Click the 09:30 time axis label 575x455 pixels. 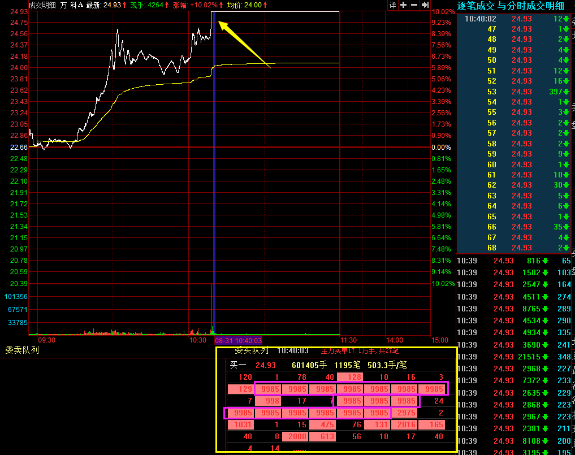[x=46, y=340]
